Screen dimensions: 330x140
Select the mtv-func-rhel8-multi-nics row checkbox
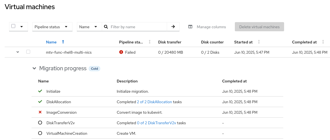pyautogui.click(x=28, y=52)
